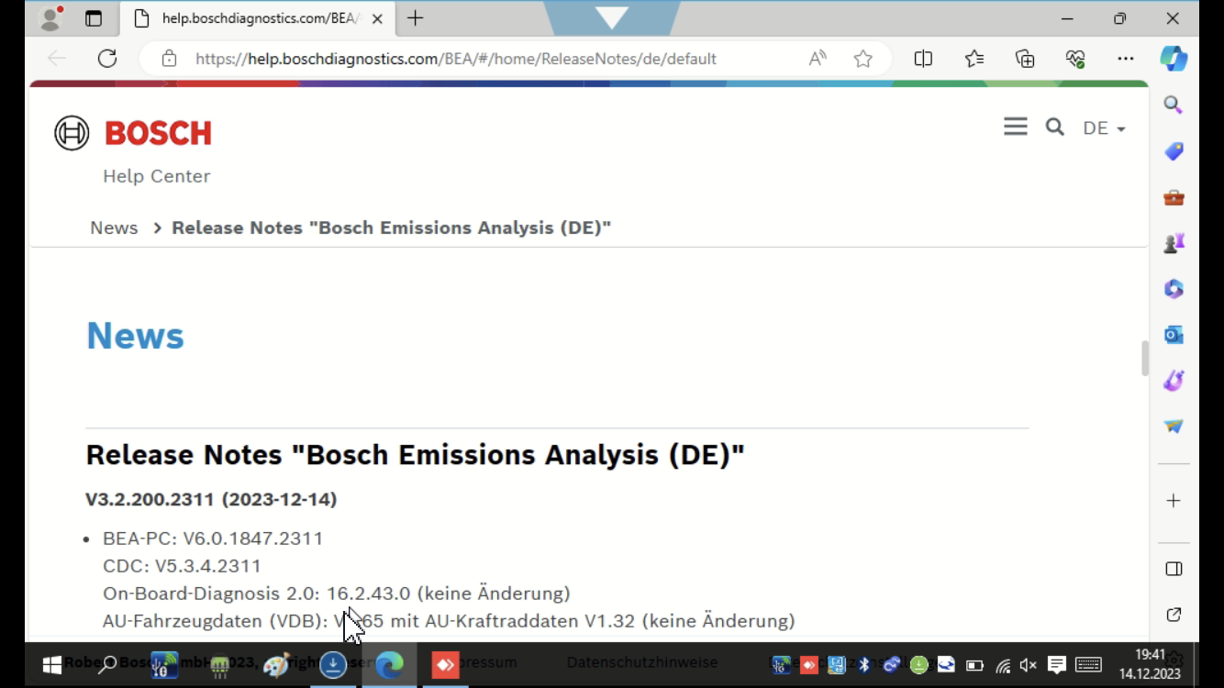Image resolution: width=1224 pixels, height=688 pixels.
Task: Open the touch keyboard icon
Action: 1088,665
